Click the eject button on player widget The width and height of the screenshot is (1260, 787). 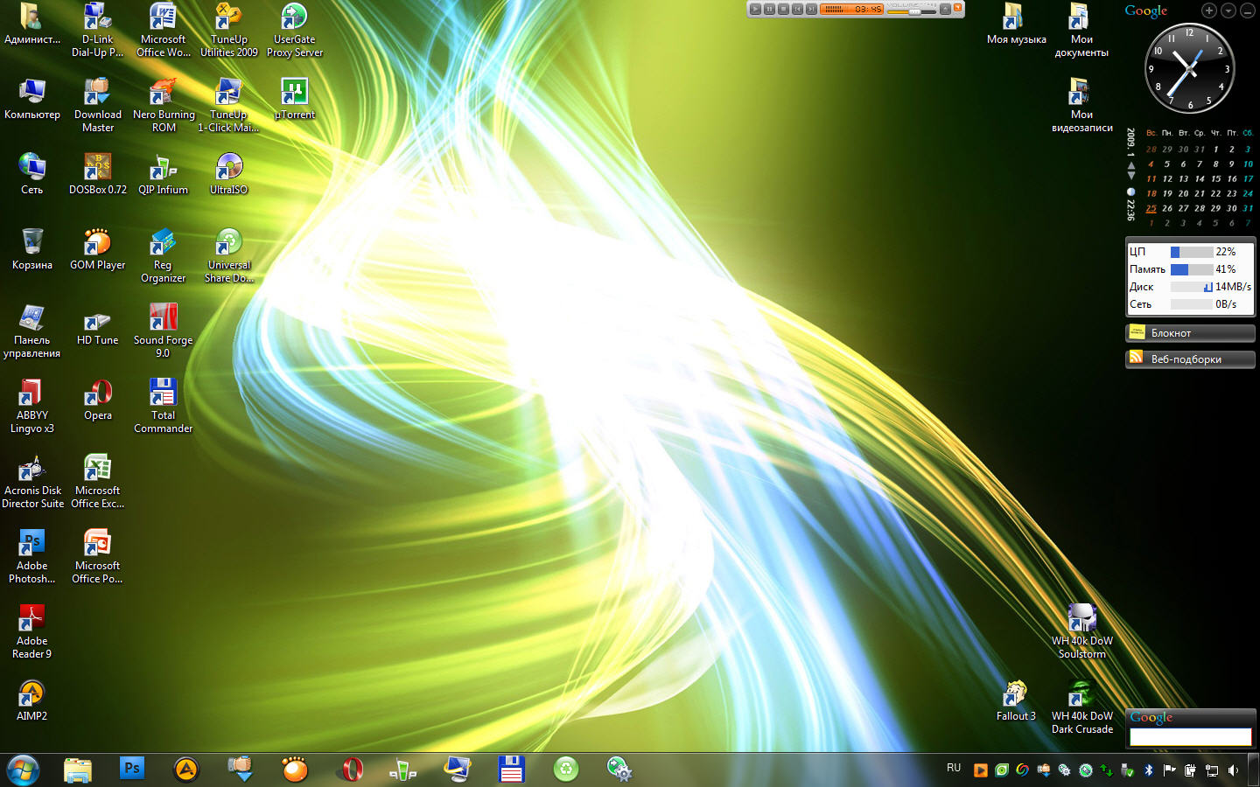945,9
